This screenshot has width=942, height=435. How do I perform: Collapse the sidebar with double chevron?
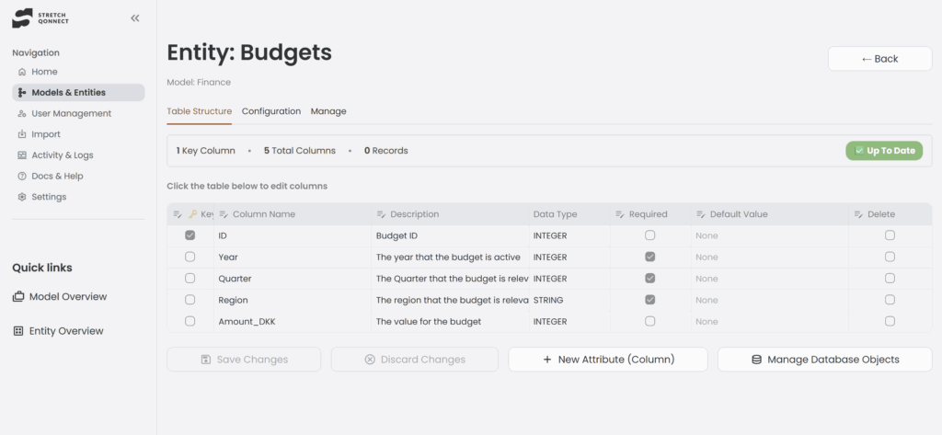coord(135,17)
